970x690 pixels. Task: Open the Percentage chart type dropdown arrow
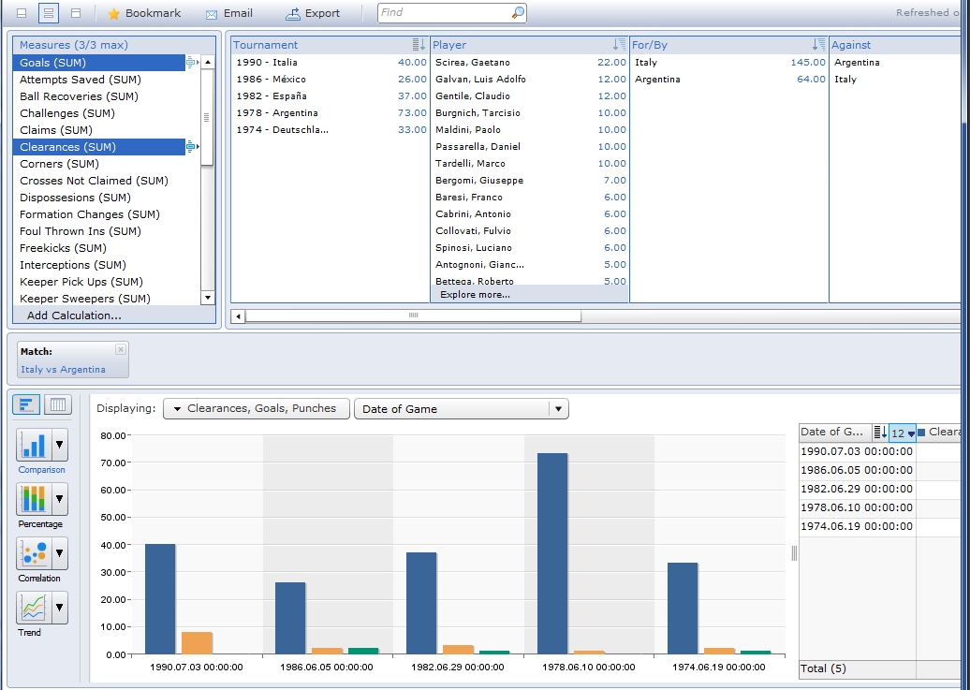60,499
